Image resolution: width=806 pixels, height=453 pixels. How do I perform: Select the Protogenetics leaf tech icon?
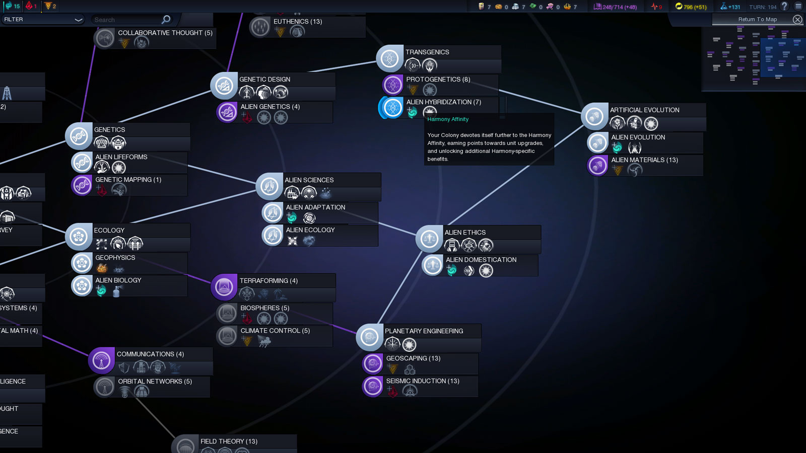click(x=392, y=85)
